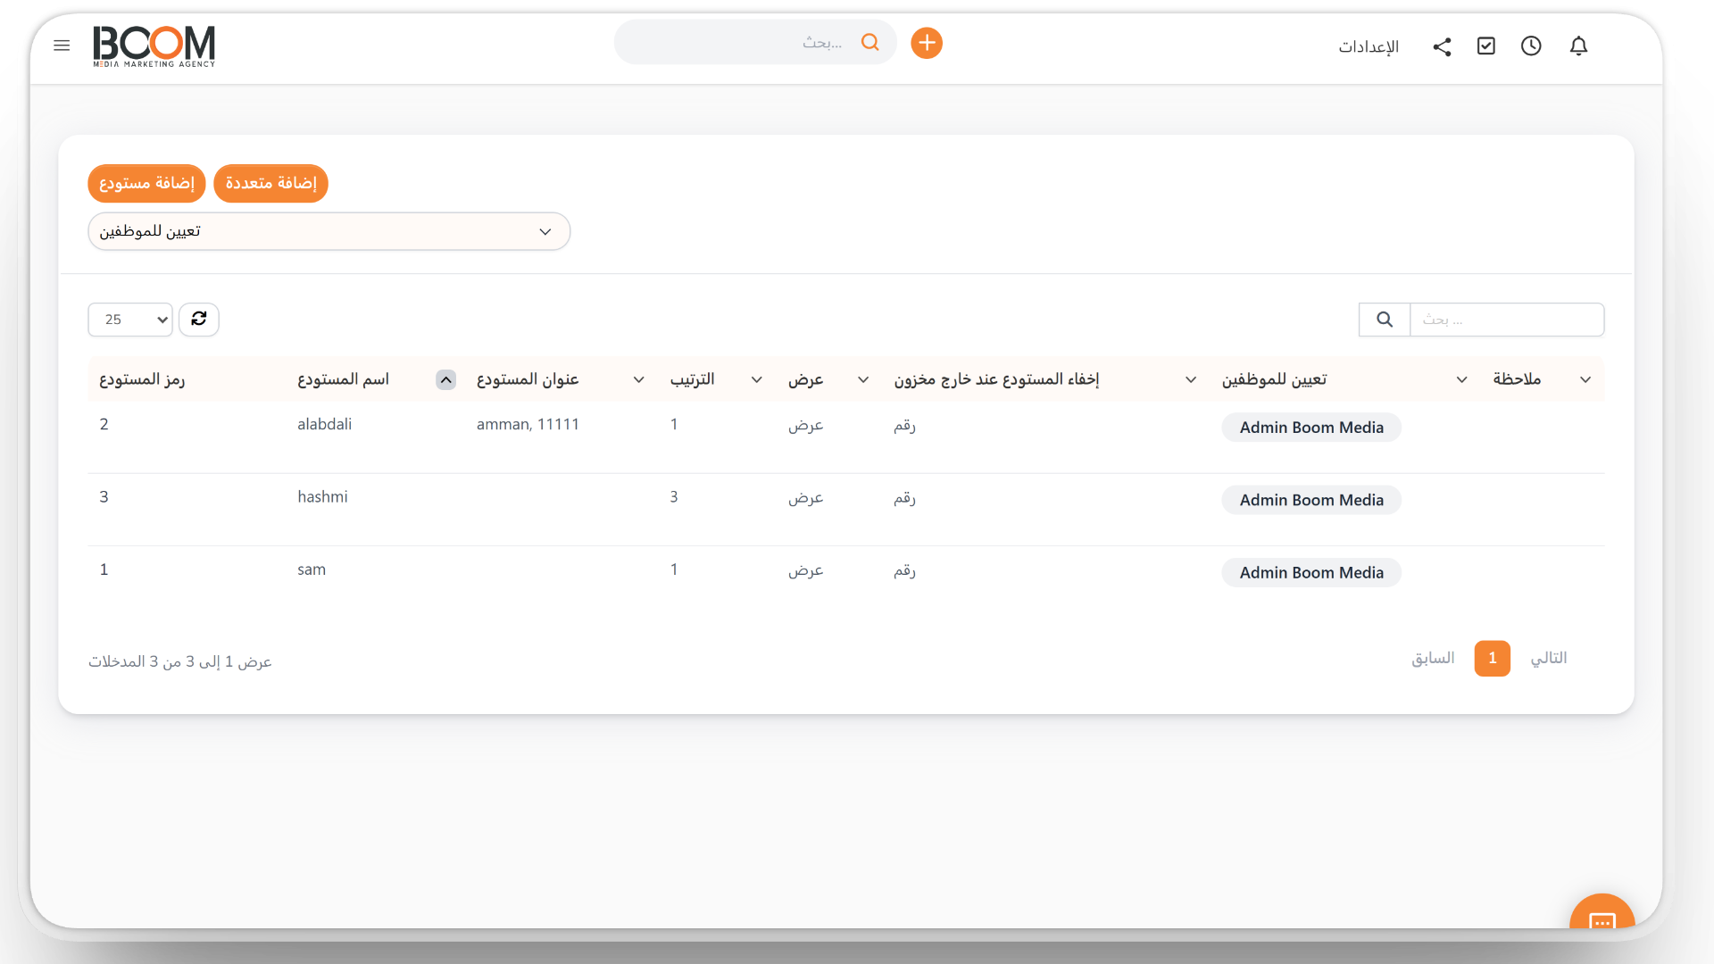Sort by عنوان المستودع column chevron
This screenshot has width=1714, height=964.
coord(639,379)
